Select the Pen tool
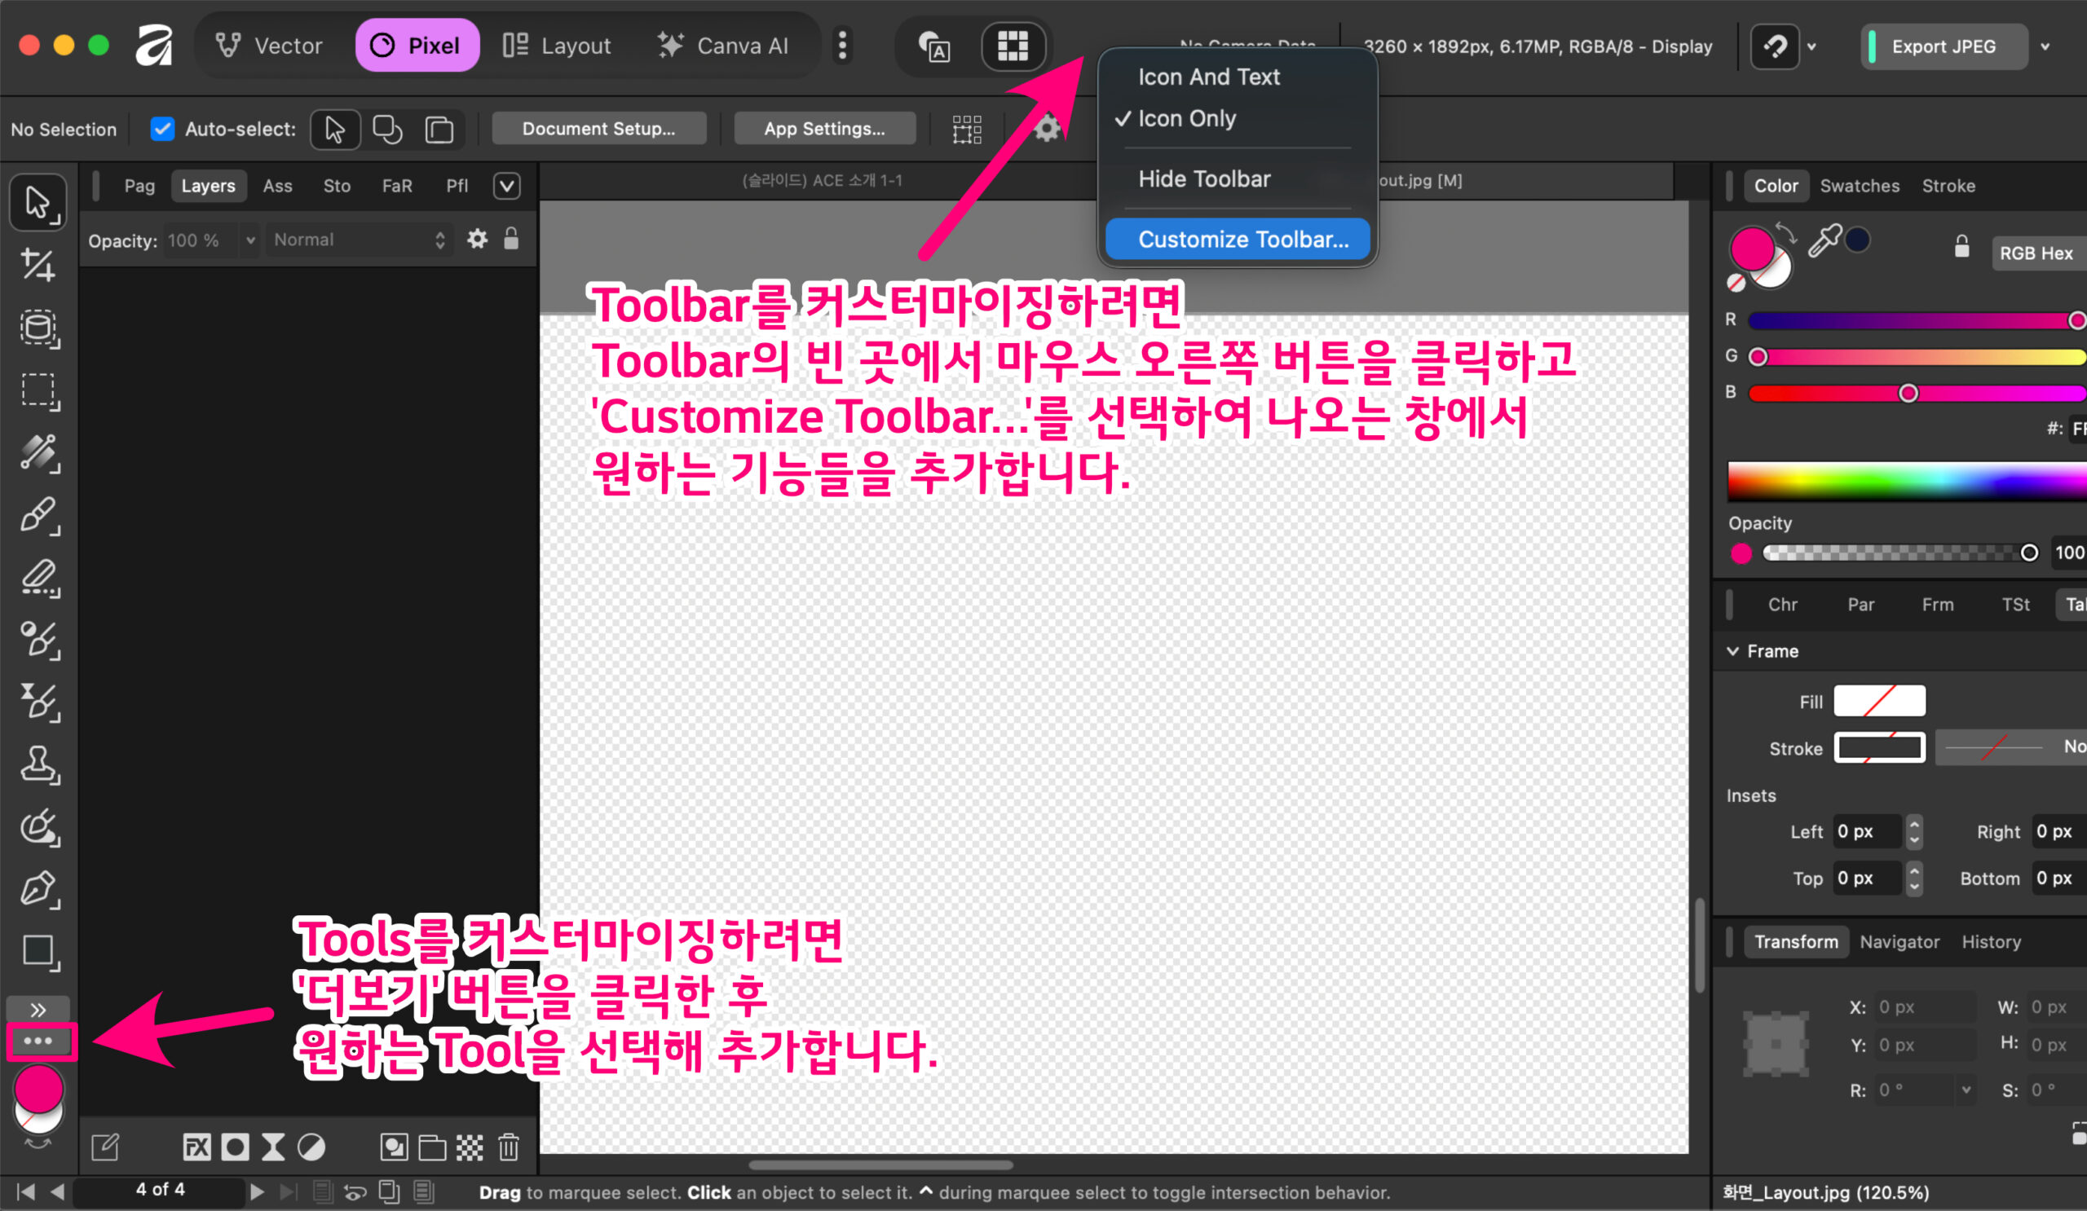The width and height of the screenshot is (2087, 1211). (38, 889)
